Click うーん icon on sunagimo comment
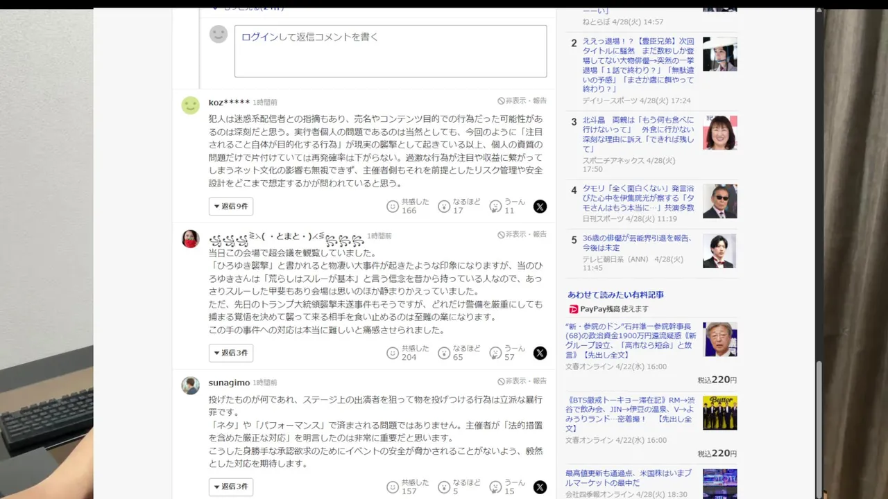This screenshot has height=499, width=888. coord(495,487)
